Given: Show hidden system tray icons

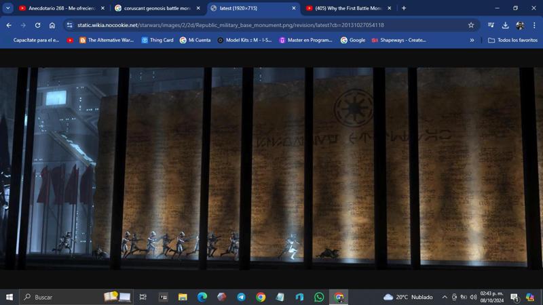Looking at the screenshot, I should [445, 297].
